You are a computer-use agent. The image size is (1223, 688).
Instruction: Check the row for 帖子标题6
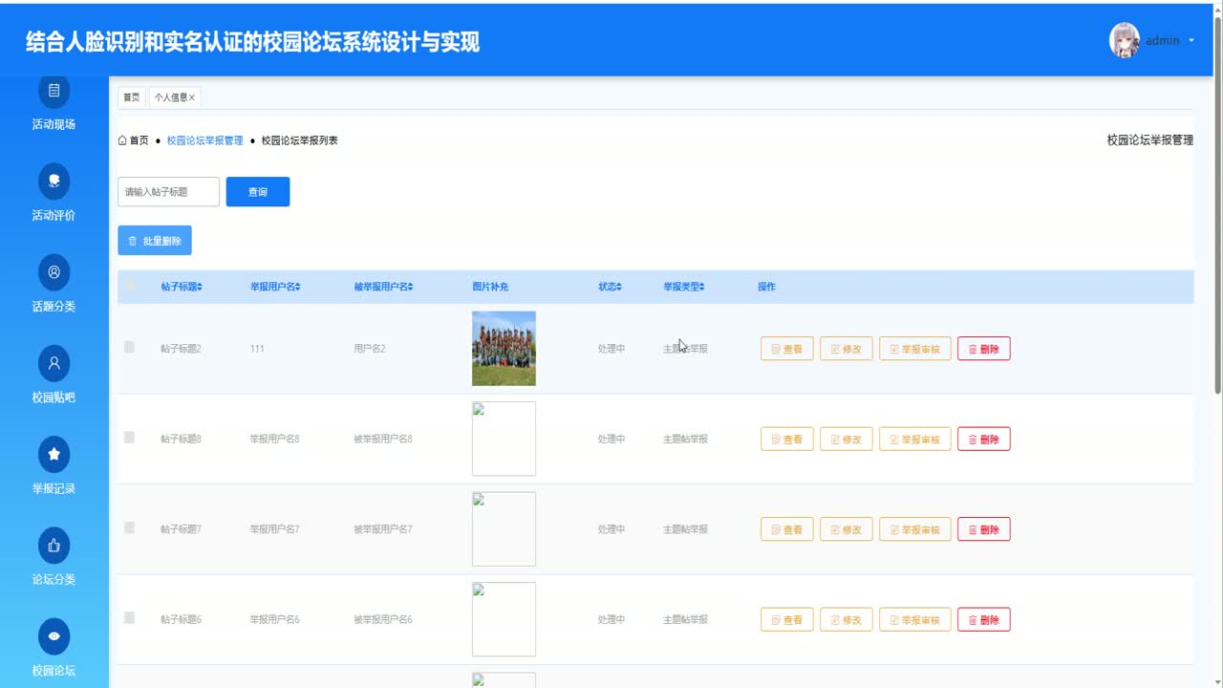point(129,618)
